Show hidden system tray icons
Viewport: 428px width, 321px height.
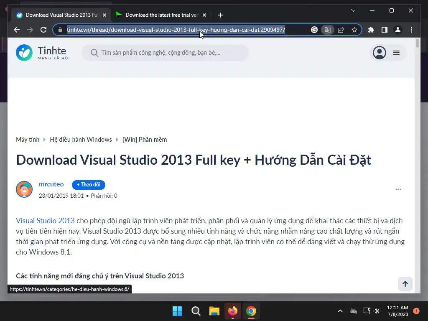click(340, 311)
